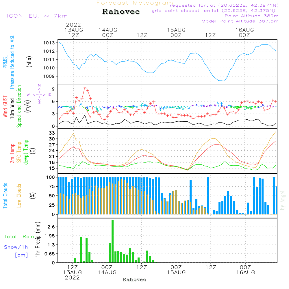The image size is (289, 289).
Task: Click the 6 value on wind axis
Action: click(x=53, y=101)
